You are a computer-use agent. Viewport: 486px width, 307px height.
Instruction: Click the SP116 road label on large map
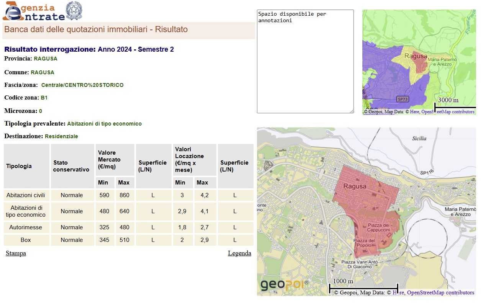pyautogui.click(x=428, y=173)
